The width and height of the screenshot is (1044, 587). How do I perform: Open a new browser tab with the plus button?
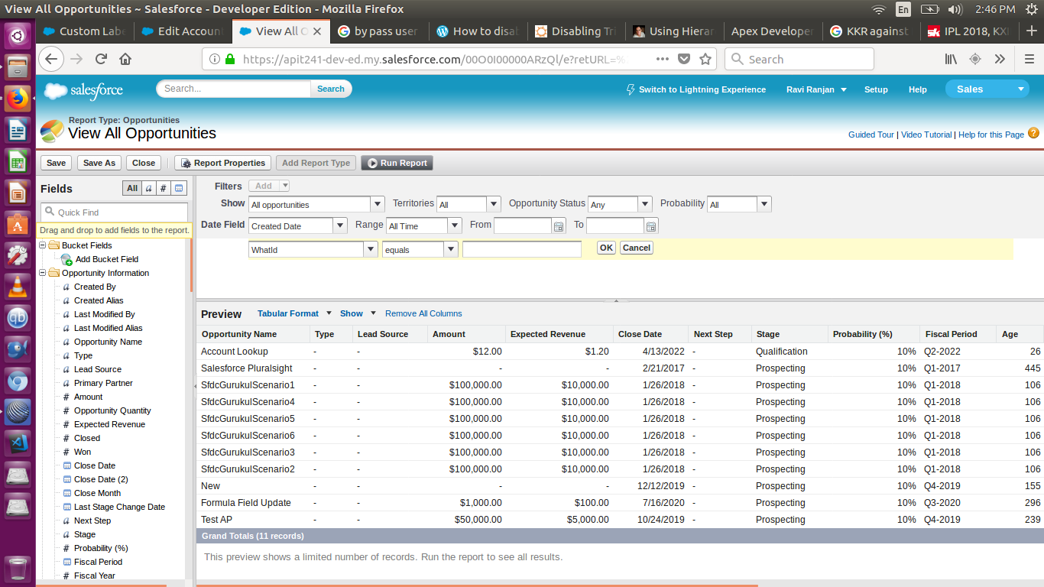tap(1031, 31)
